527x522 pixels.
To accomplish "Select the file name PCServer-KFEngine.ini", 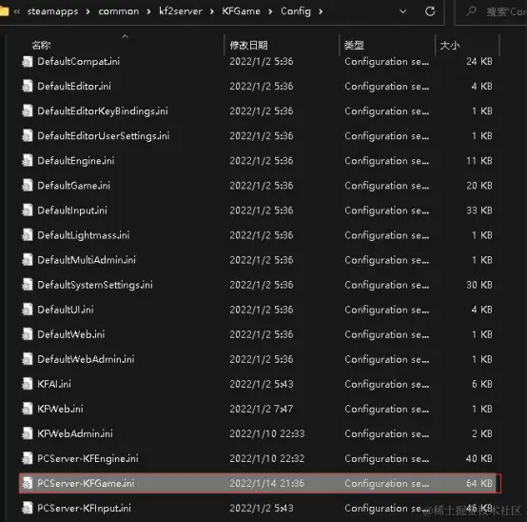I will pyautogui.click(x=88, y=459).
